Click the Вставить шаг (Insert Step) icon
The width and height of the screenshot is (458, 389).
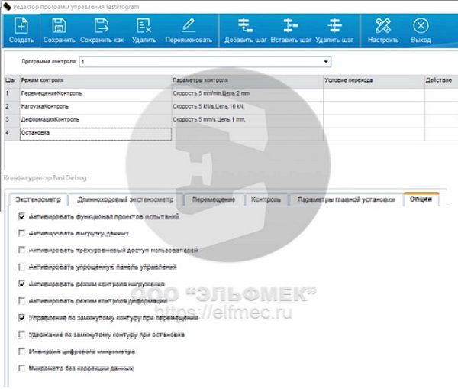point(290,25)
